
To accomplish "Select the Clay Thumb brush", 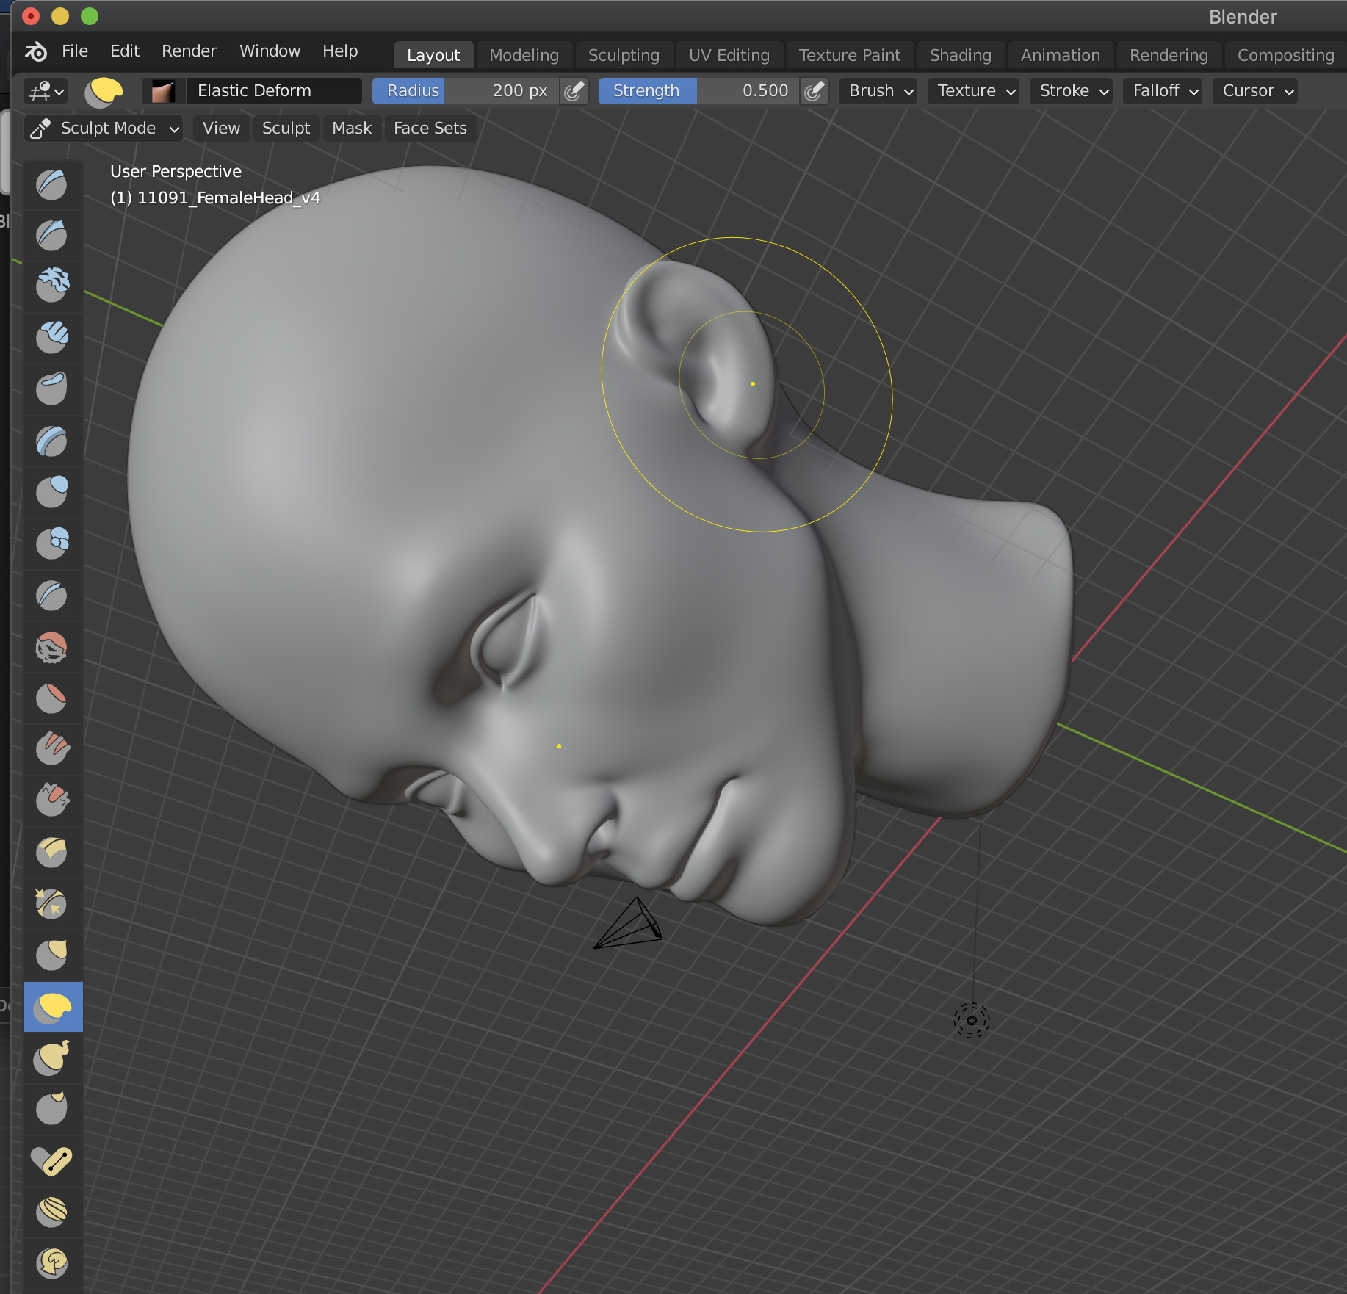I will (52, 388).
